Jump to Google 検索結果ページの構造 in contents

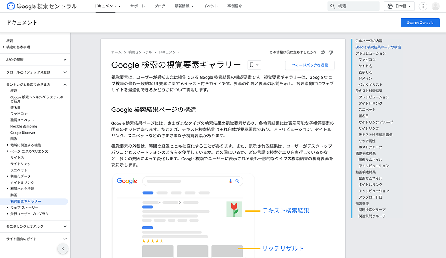tap(378, 47)
